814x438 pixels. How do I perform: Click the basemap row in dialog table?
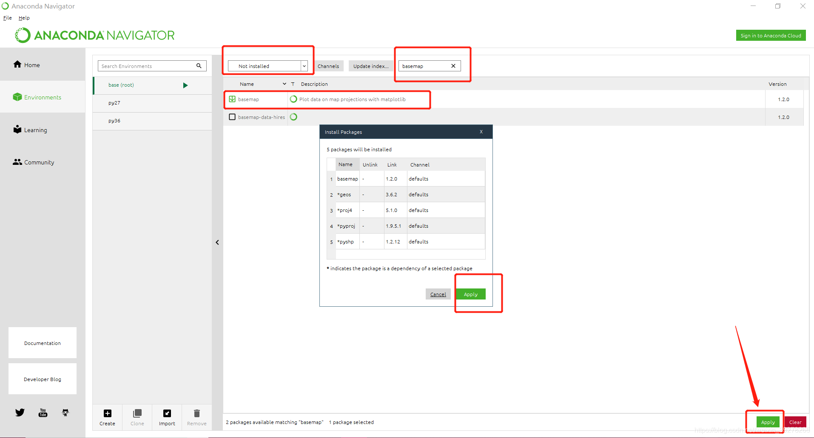pyautogui.click(x=406, y=178)
